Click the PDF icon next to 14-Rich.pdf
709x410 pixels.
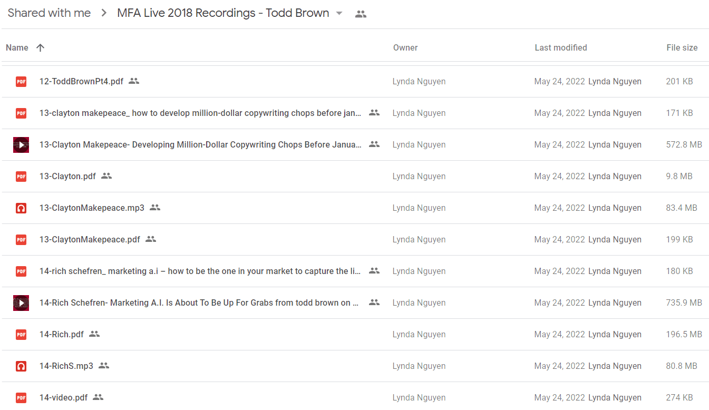click(x=21, y=335)
